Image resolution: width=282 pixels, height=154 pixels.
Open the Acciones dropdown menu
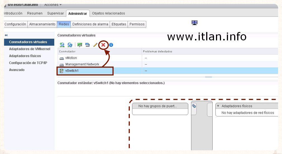[53, 5]
